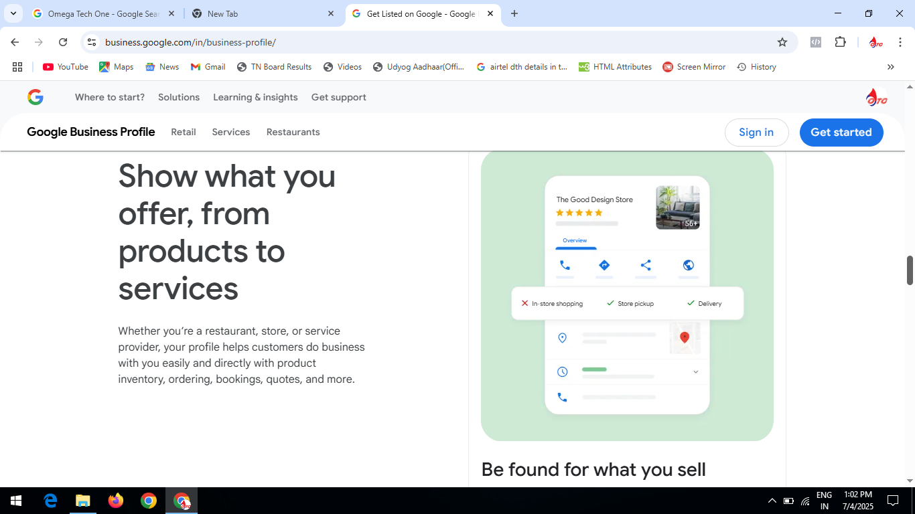Open the Solutions menu item
This screenshot has height=514, width=915.
tap(179, 97)
